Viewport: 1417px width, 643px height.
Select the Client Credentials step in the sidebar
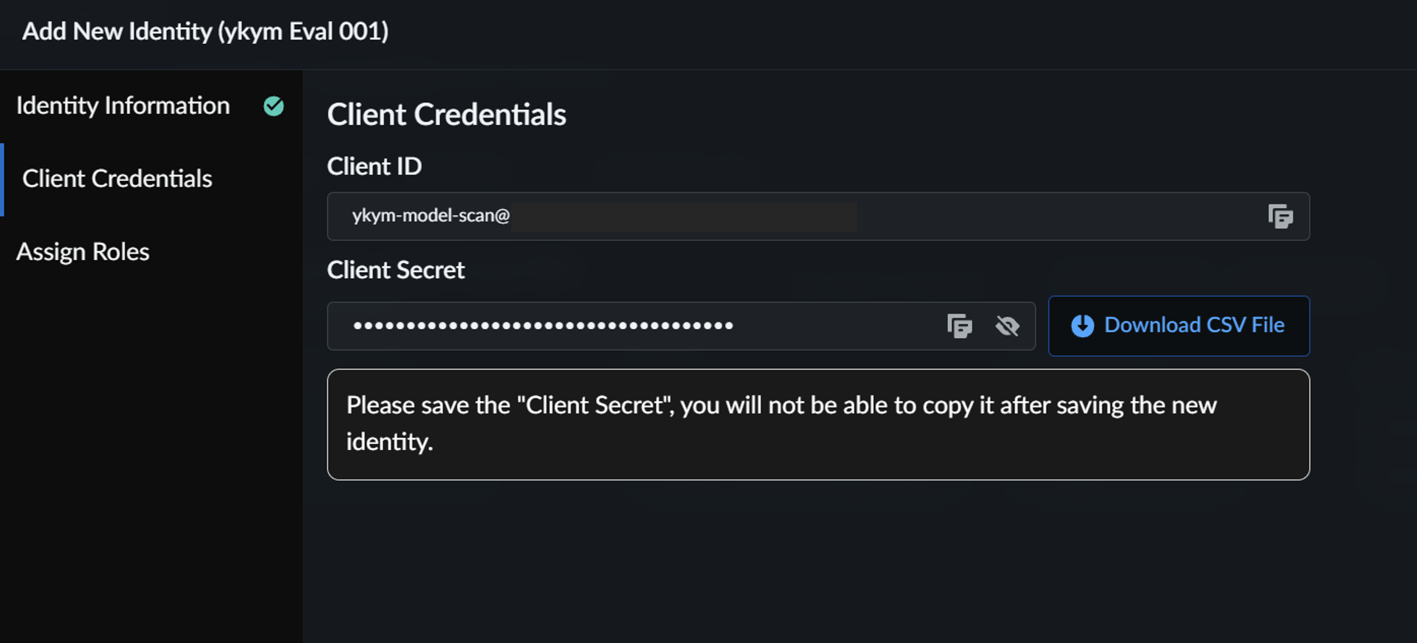point(117,179)
